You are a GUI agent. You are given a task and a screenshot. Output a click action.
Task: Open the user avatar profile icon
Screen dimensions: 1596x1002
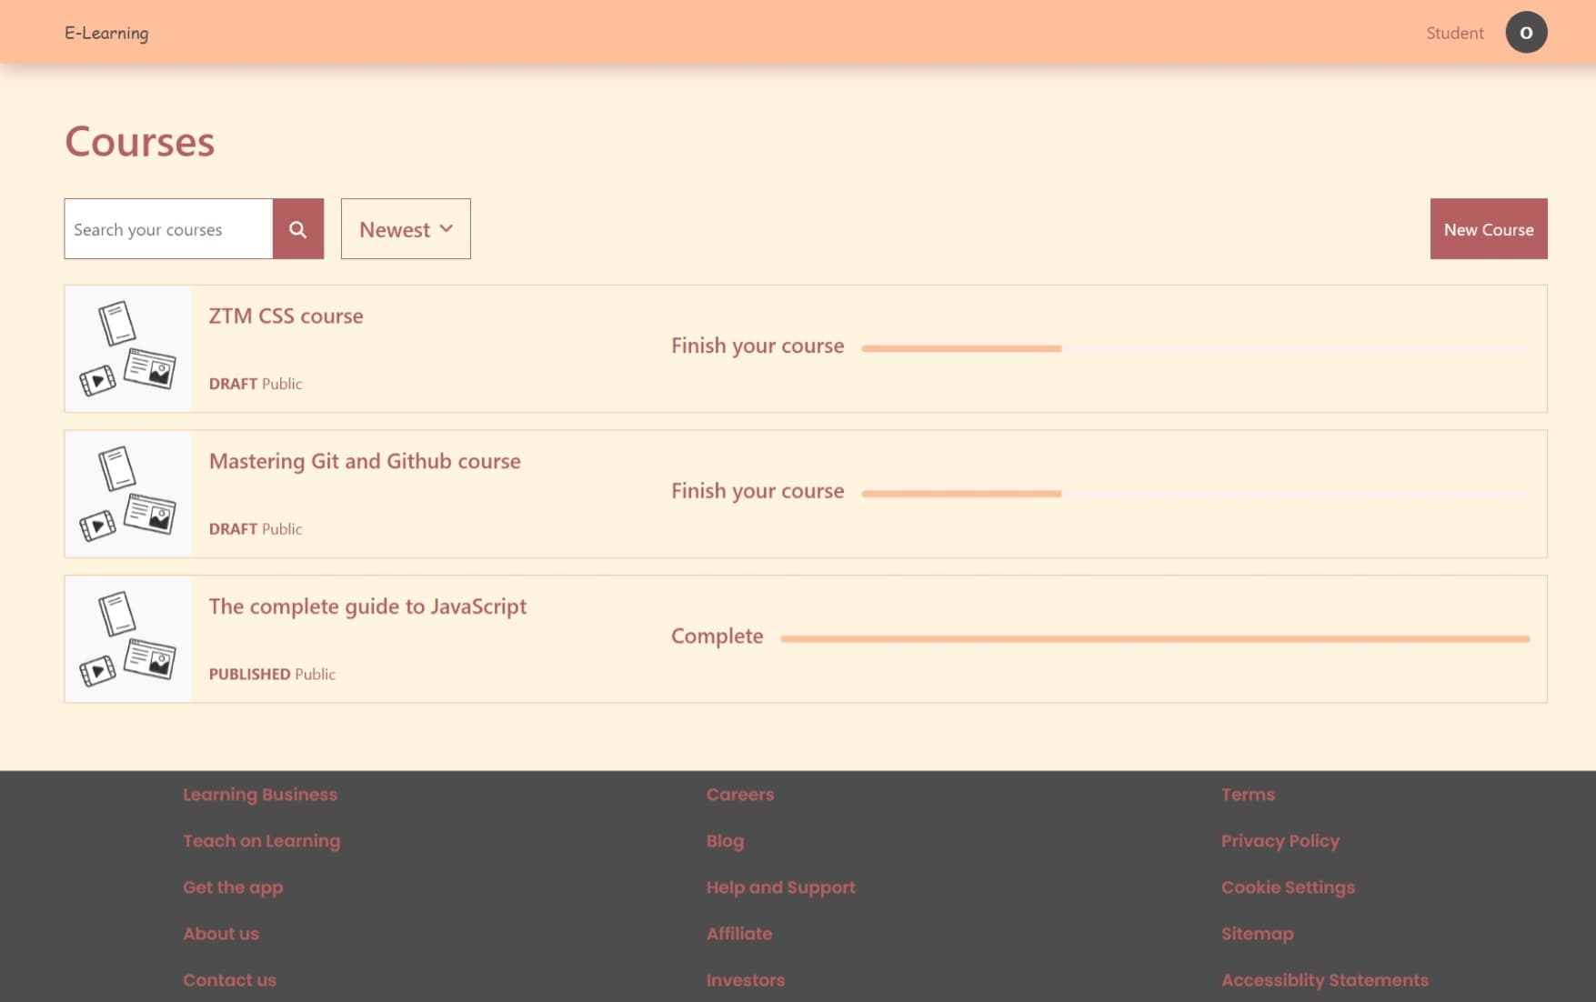(x=1525, y=33)
